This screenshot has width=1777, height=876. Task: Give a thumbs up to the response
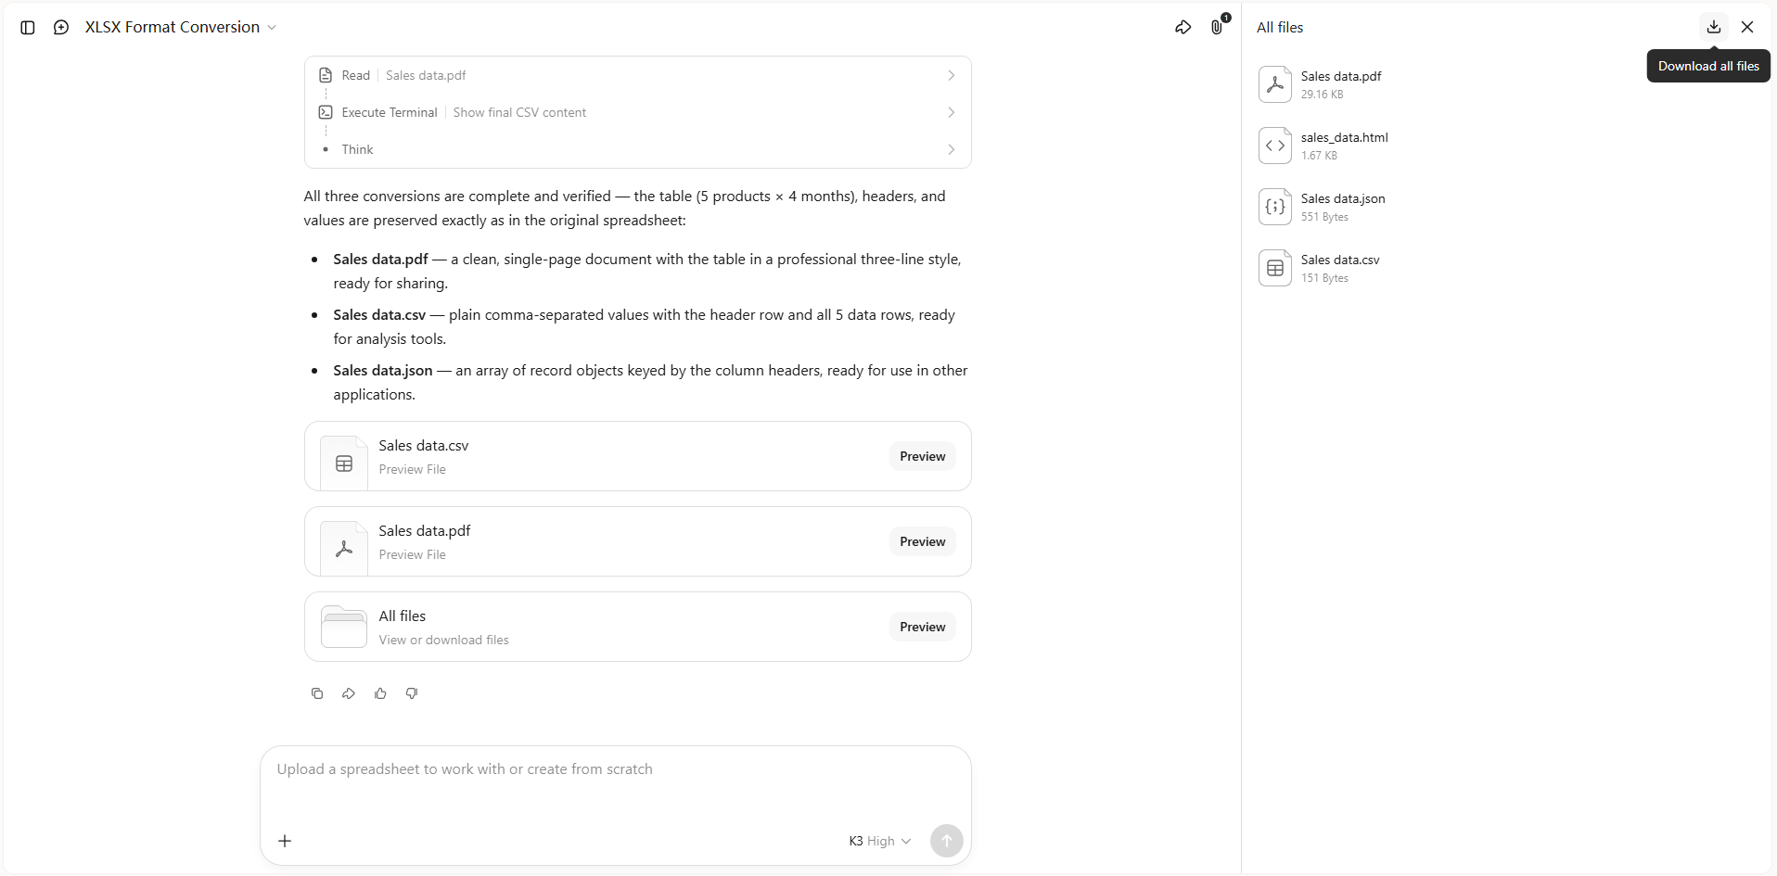pos(380,693)
